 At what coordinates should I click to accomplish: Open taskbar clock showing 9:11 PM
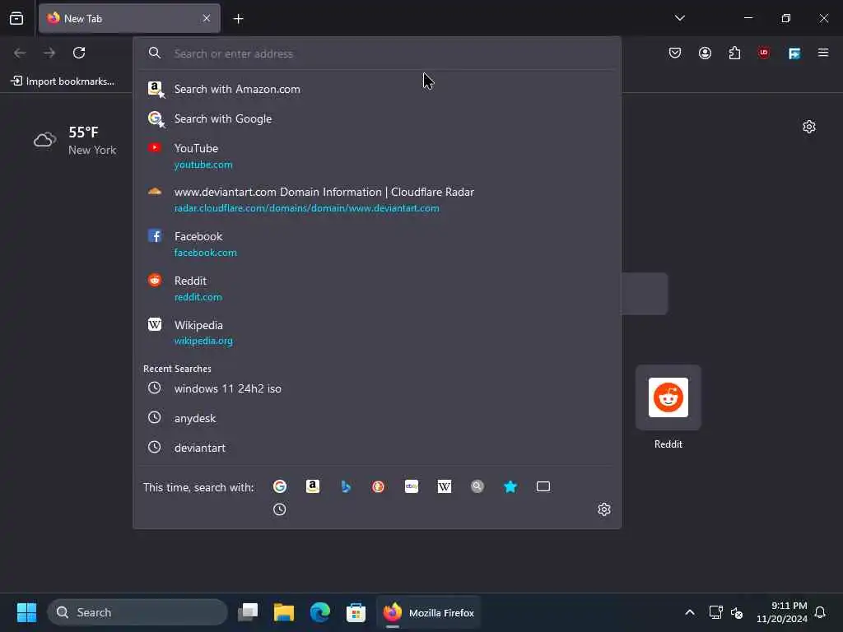(782, 612)
